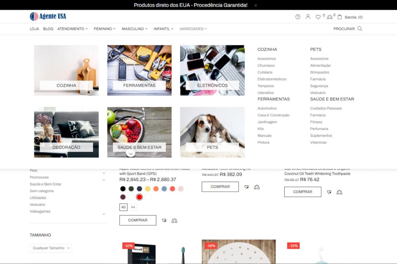Expand the VARIEDADES menu
397x264 pixels.
(x=193, y=29)
